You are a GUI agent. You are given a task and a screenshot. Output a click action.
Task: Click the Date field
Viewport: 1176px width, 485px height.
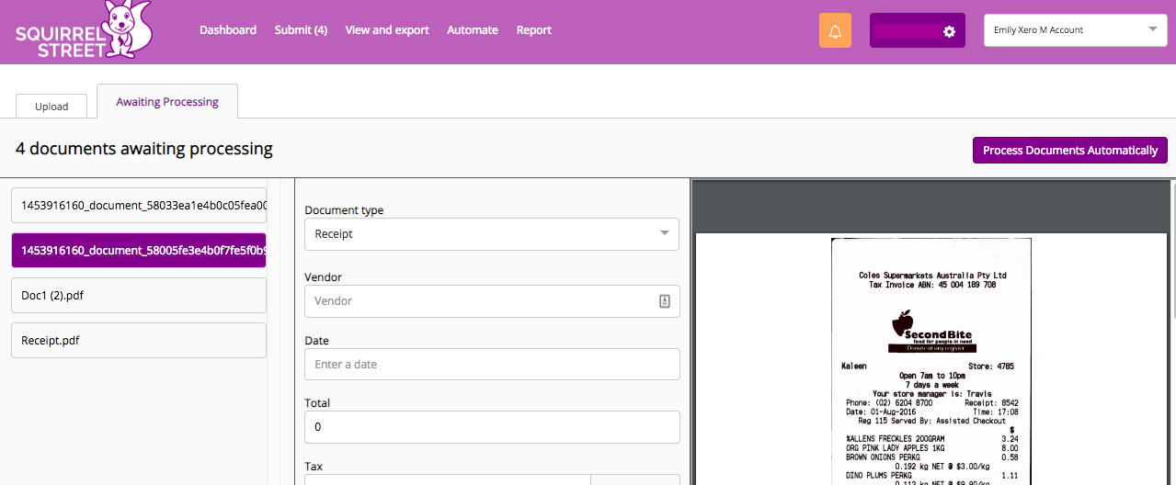point(492,364)
